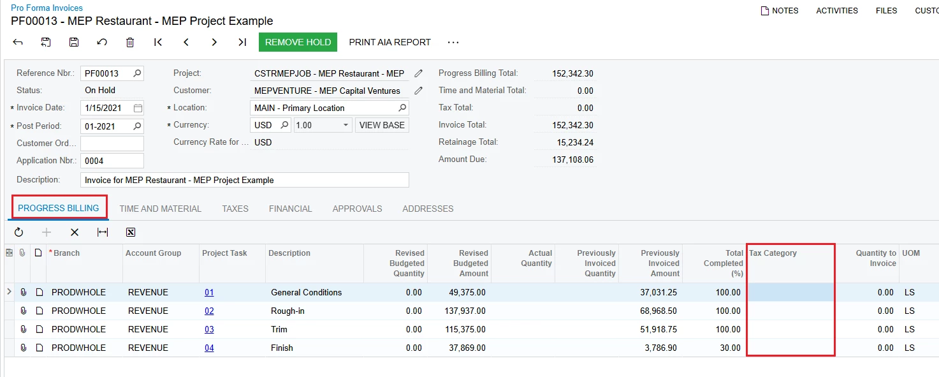The image size is (939, 377).
Task: Export grid to Excel icon
Action: [131, 232]
